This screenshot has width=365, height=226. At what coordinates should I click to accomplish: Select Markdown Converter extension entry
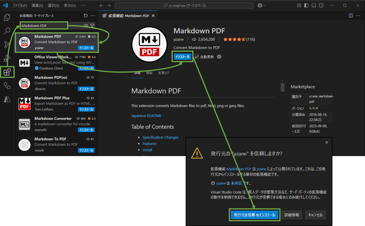tap(57, 124)
